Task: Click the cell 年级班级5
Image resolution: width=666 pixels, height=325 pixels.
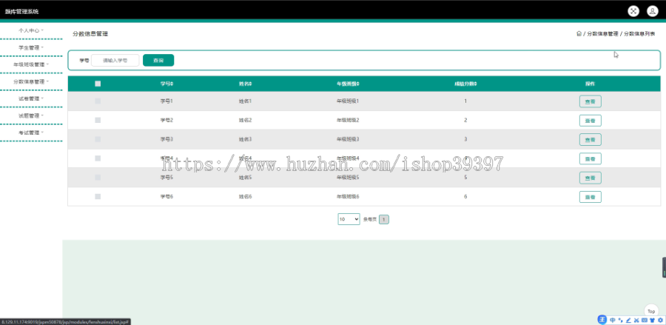Action: click(348, 178)
